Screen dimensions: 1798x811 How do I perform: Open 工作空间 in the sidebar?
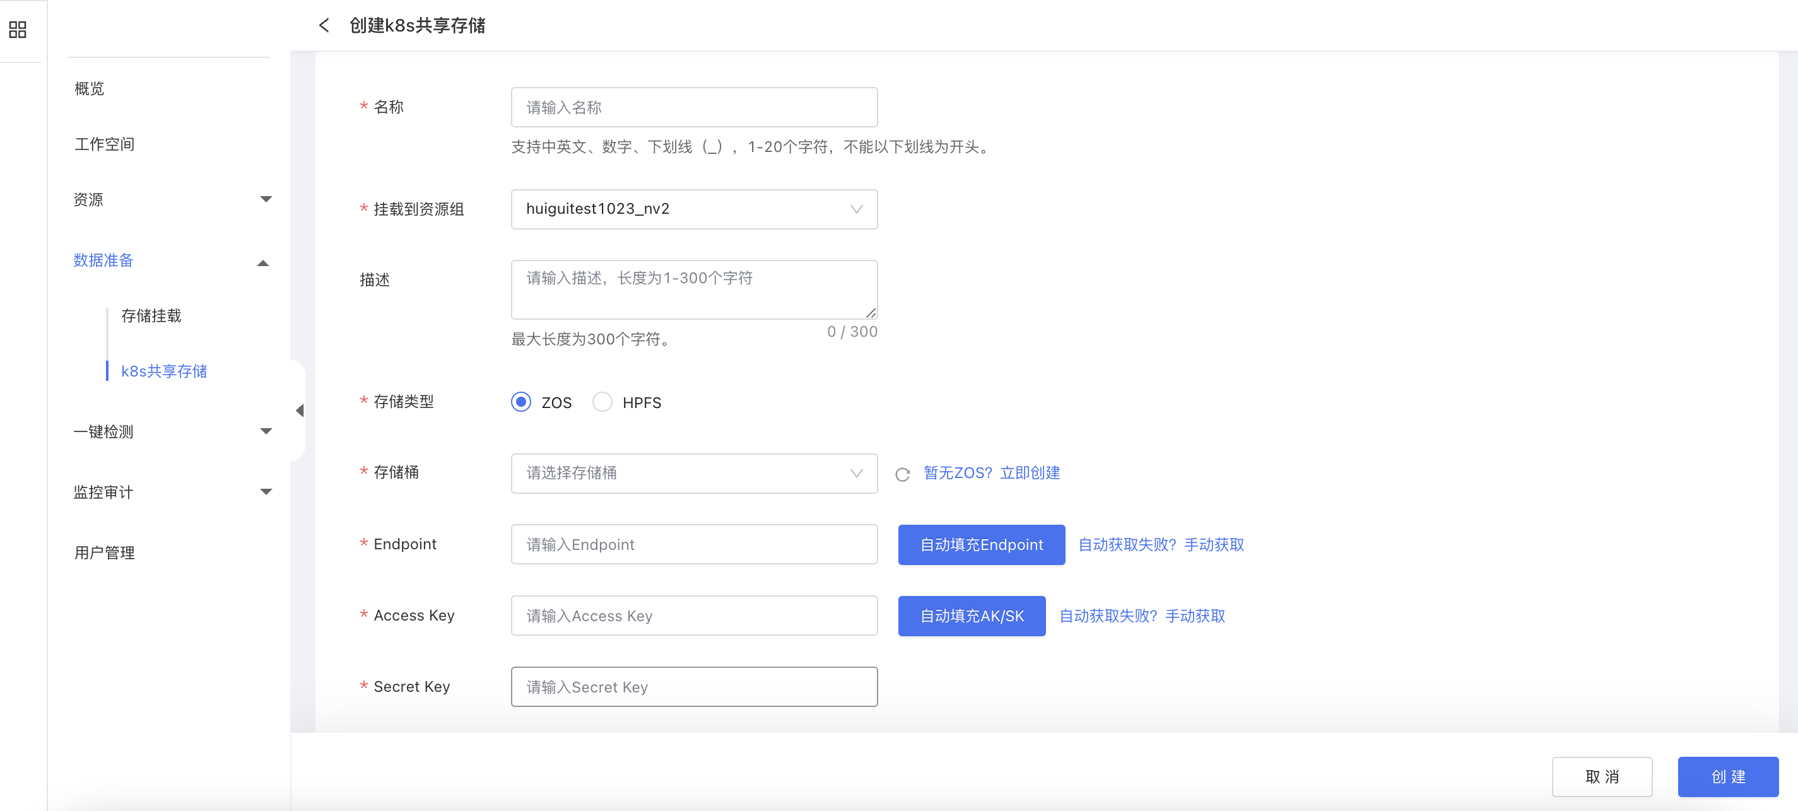pos(104,144)
